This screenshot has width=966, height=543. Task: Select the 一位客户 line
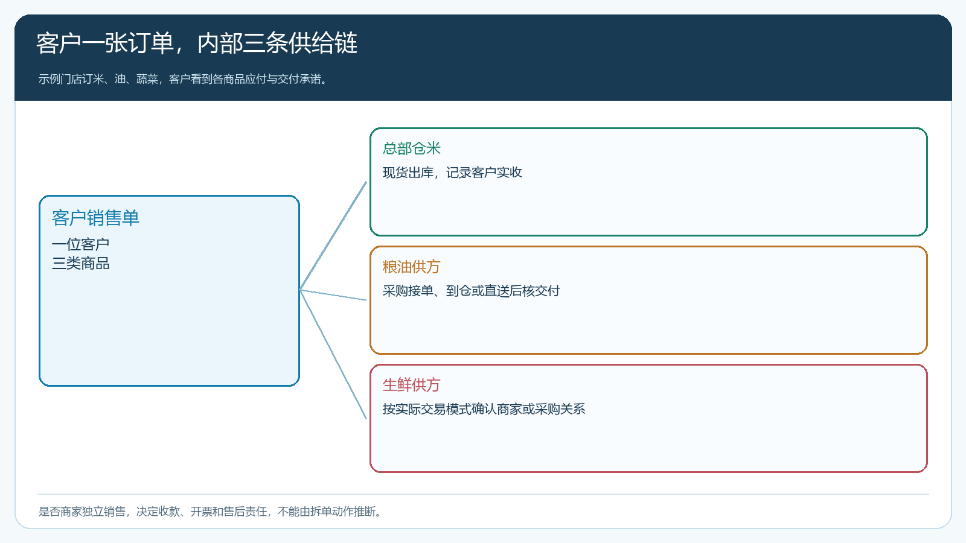click(80, 244)
